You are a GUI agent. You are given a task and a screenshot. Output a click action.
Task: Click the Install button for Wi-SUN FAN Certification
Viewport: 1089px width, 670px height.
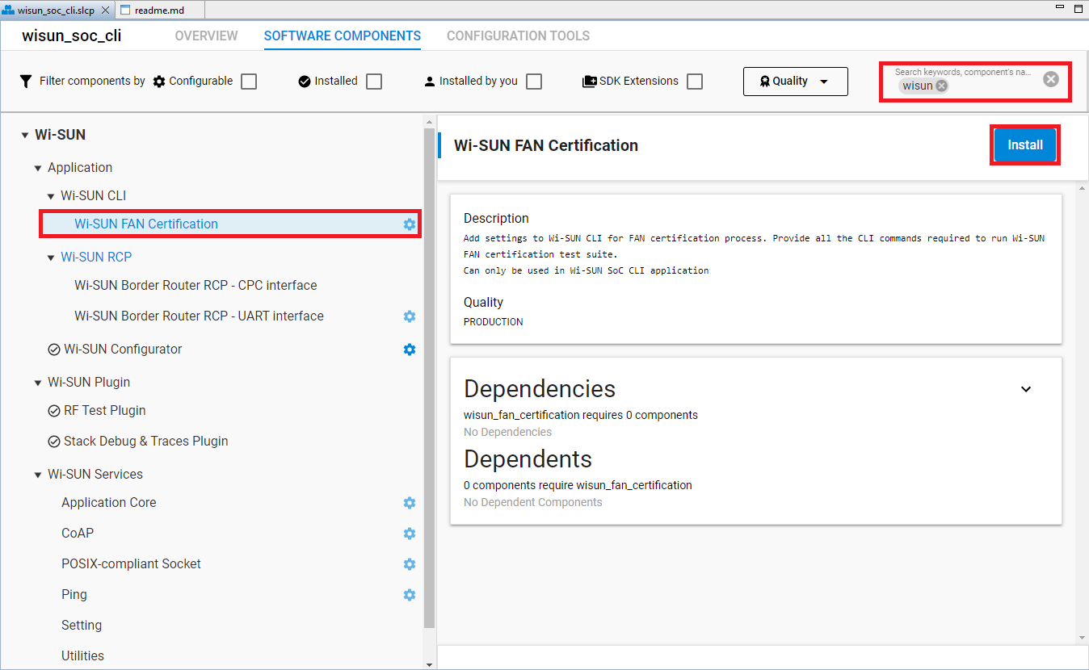click(1024, 144)
